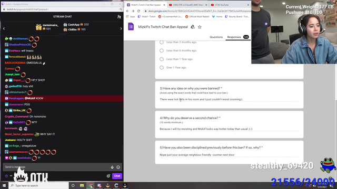Click the Windows Type here to search box
Screen dimensions: 337x189
coord(38,185)
